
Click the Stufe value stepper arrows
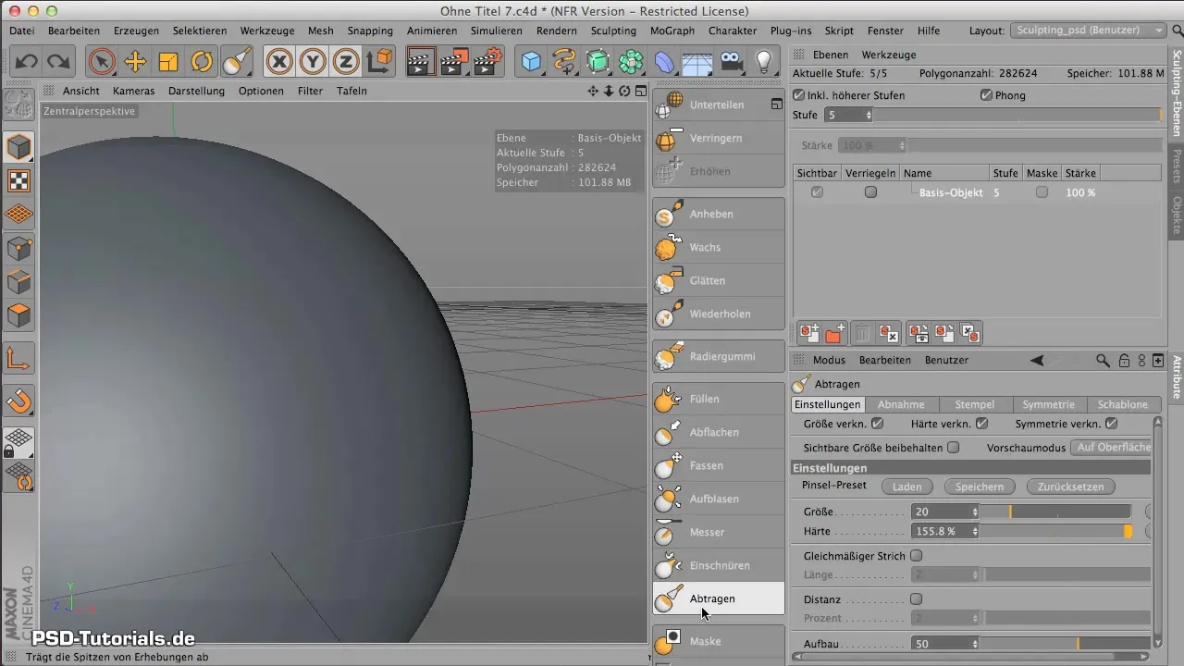868,116
